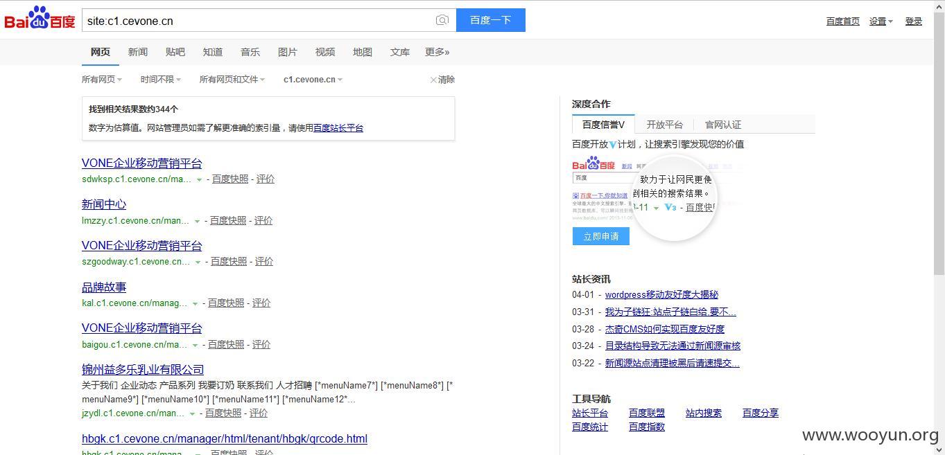Switch to the 知道 tab
This screenshot has width=945, height=455.
tap(213, 52)
